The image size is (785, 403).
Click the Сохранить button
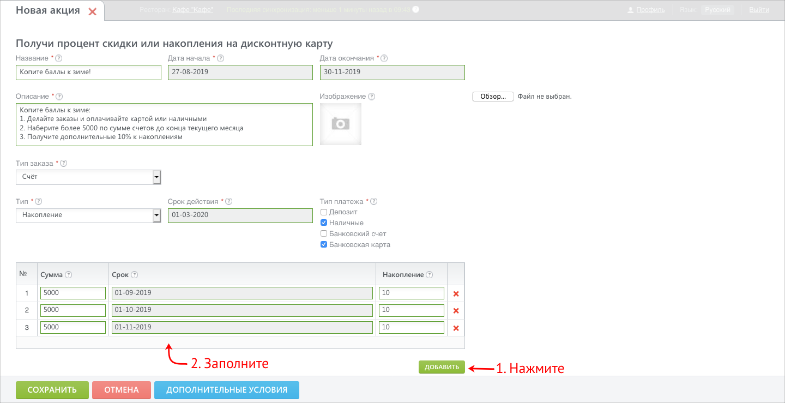(x=52, y=390)
